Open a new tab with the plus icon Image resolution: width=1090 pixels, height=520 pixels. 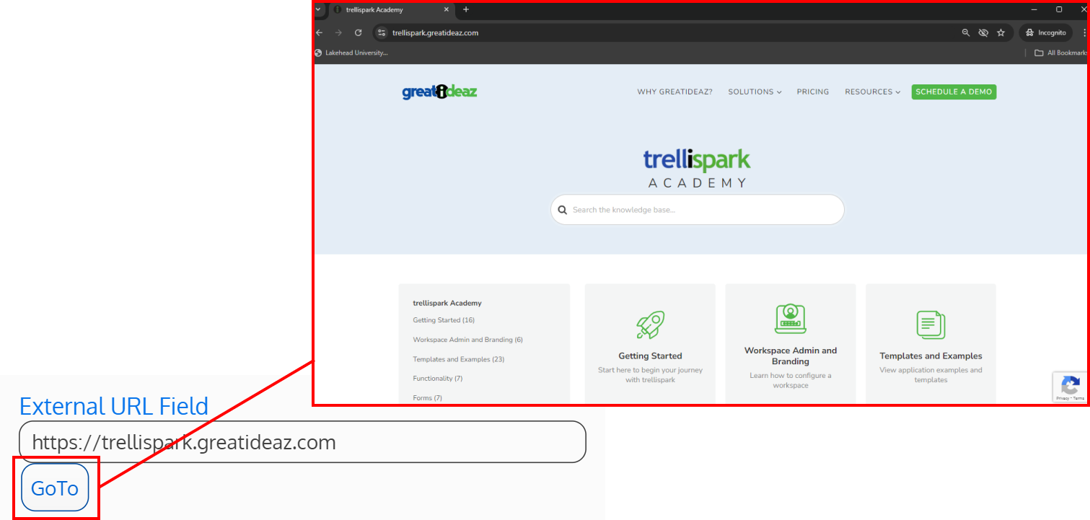[466, 9]
